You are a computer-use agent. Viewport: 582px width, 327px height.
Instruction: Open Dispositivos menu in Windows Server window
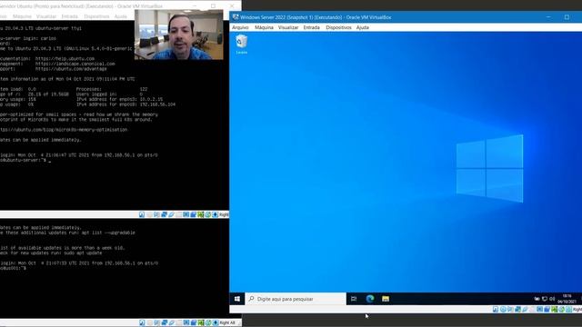coord(338,27)
